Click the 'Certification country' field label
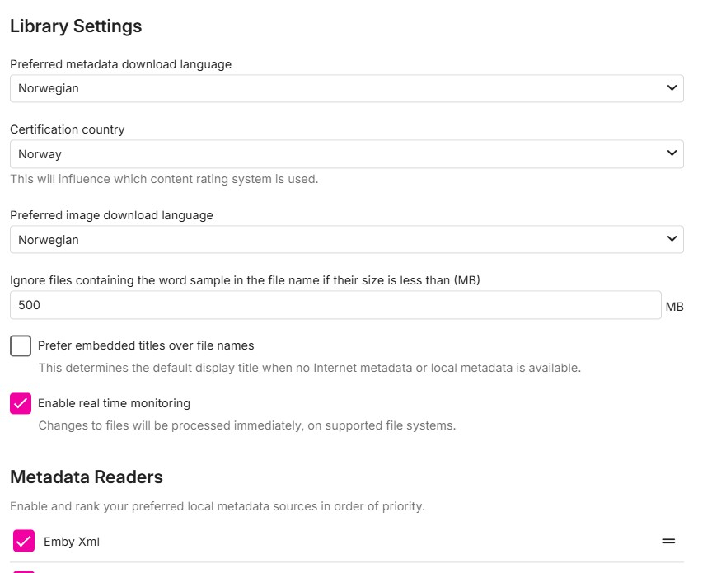Image resolution: width=712 pixels, height=573 pixels. click(68, 129)
